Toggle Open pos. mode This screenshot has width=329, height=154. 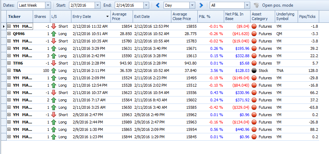click(278, 5)
